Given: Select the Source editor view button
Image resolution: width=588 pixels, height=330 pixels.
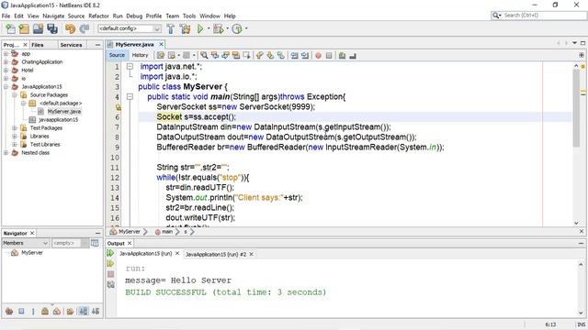Looking at the screenshot, I should 117,55.
